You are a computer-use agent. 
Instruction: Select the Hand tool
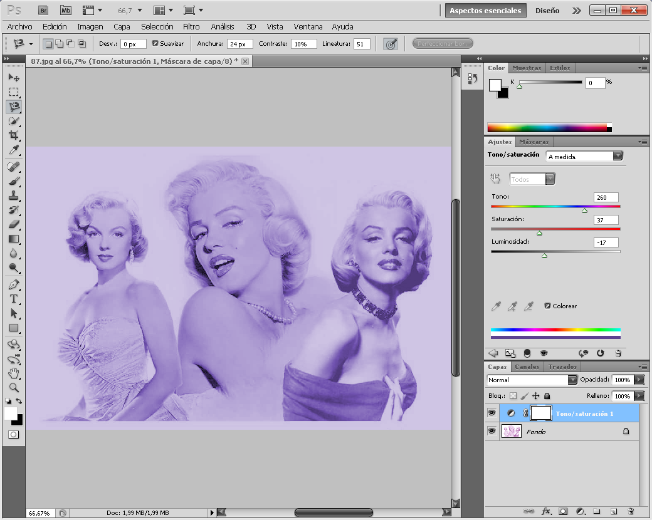coord(14,373)
